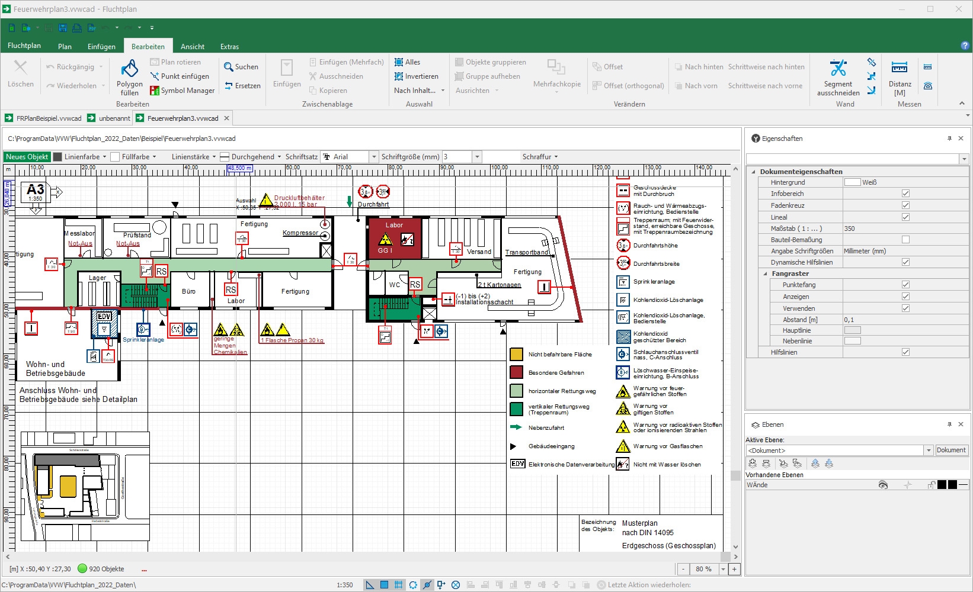Click the Ersetzen replace icon
Screen dimensions: 973x592
(229, 86)
